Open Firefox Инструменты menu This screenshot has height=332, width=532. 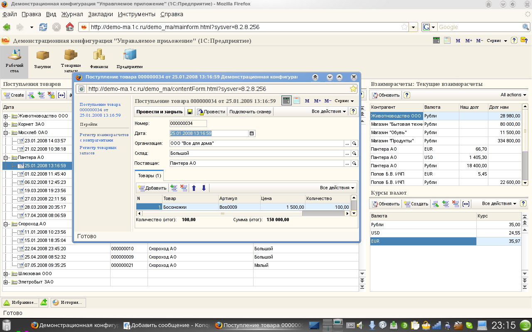click(137, 14)
